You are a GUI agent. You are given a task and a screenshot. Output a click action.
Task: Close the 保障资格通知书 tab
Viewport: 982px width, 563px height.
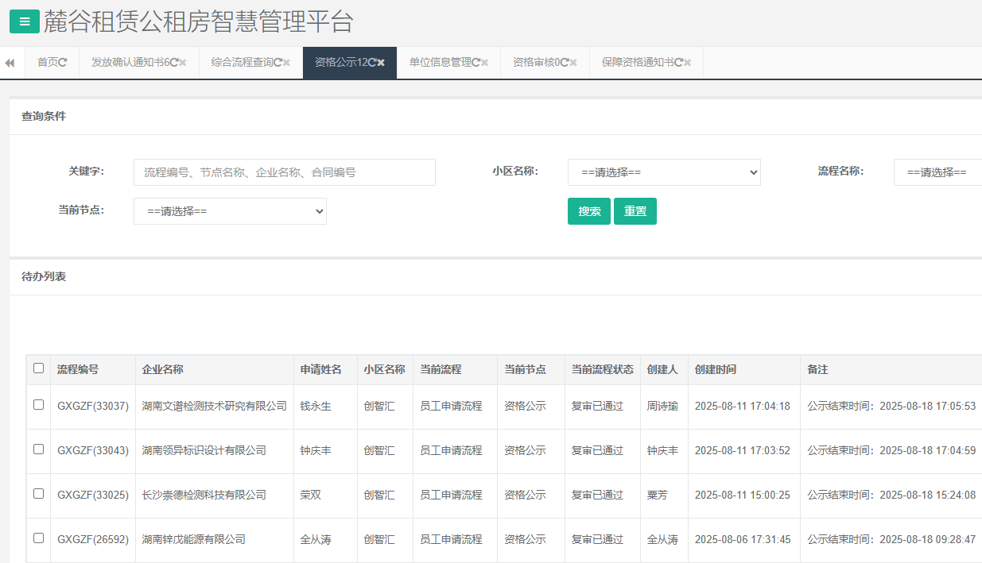coord(687,63)
